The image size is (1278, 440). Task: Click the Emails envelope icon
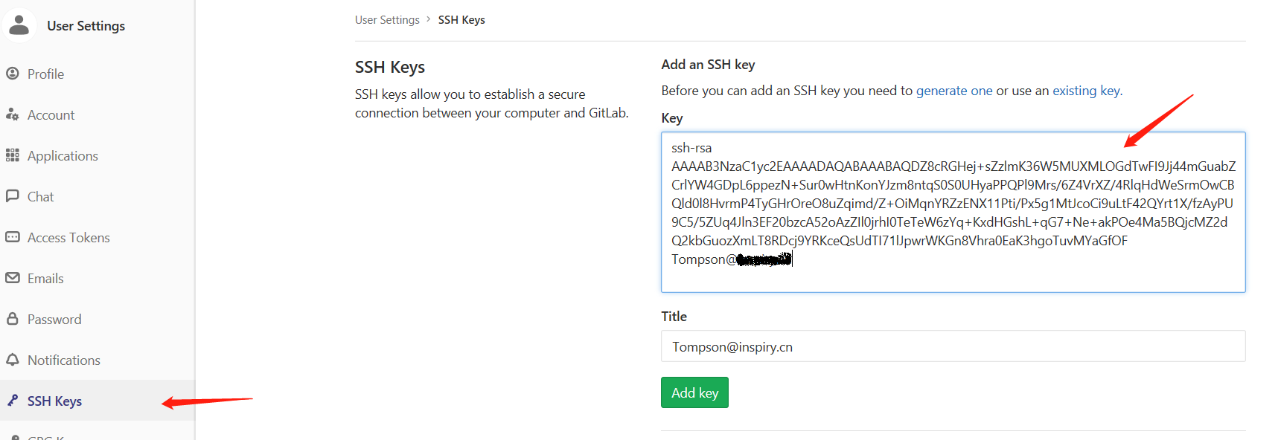click(13, 278)
